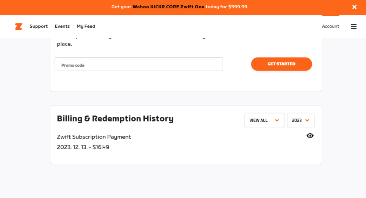Dismiss the orange promo banner
The width and height of the screenshot is (366, 198).
354,7
